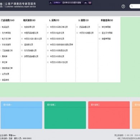Open 温湿度记录 report

coord(29,45)
